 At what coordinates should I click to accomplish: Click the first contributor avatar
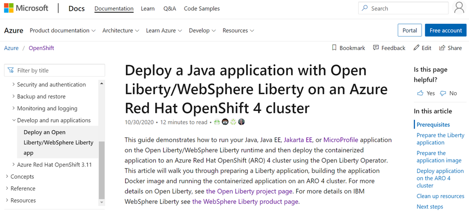217,122
